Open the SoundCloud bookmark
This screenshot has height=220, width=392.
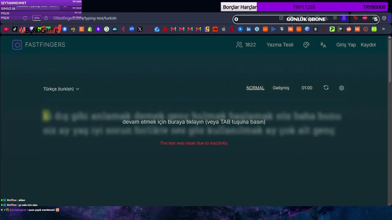(x=215, y=29)
